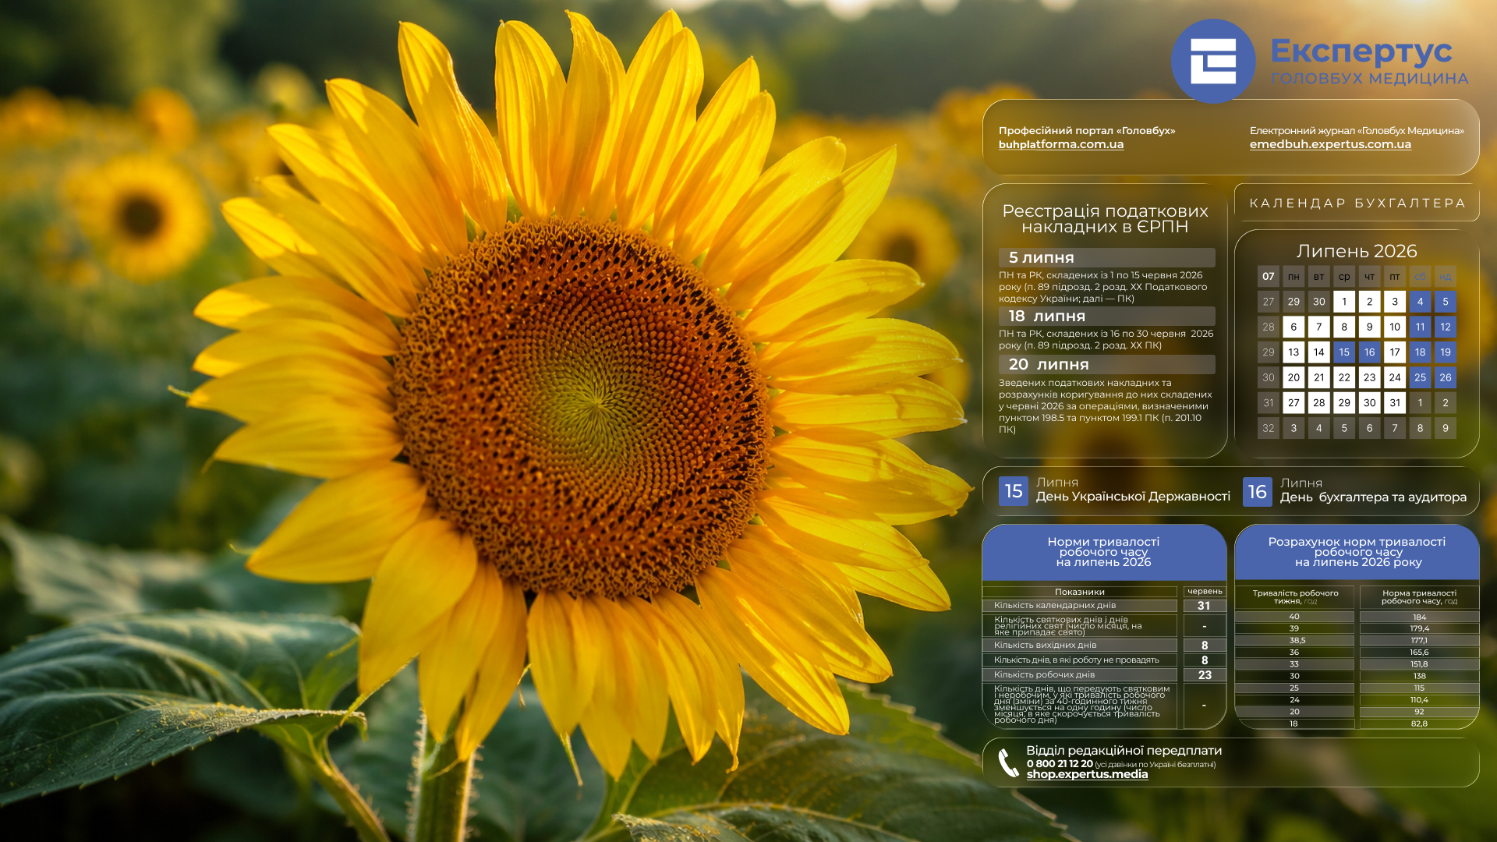Select the нд weekday header
1497x842 pixels.
point(1446,277)
